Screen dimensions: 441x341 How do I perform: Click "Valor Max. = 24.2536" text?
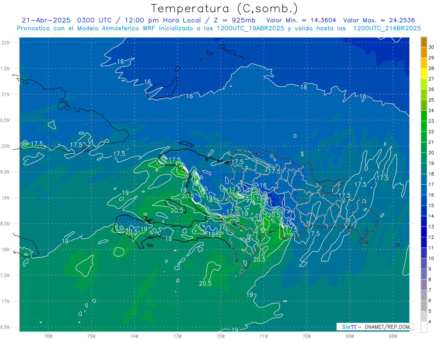pyautogui.click(x=379, y=20)
